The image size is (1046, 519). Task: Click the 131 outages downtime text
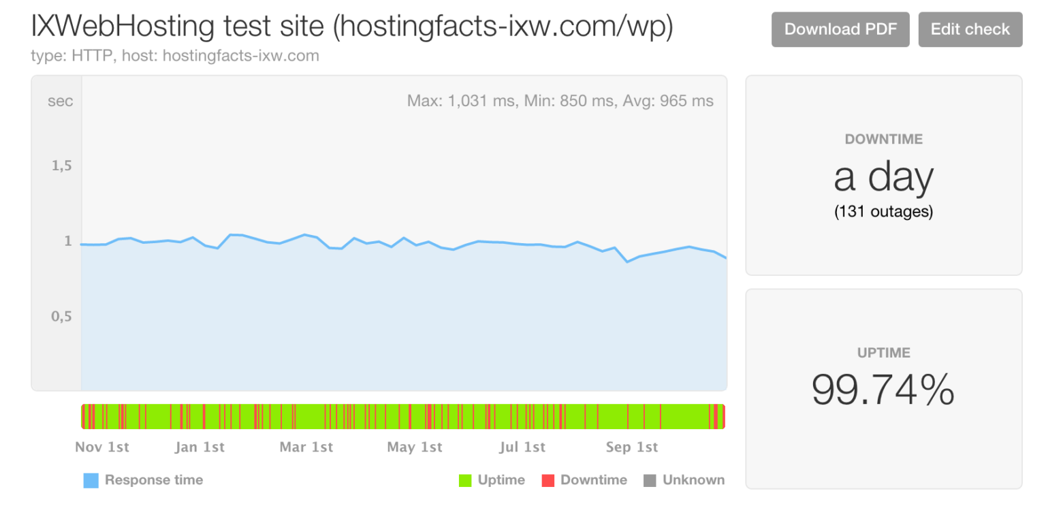pos(883,212)
